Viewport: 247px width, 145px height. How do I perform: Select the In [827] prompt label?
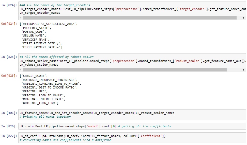tap(9, 136)
